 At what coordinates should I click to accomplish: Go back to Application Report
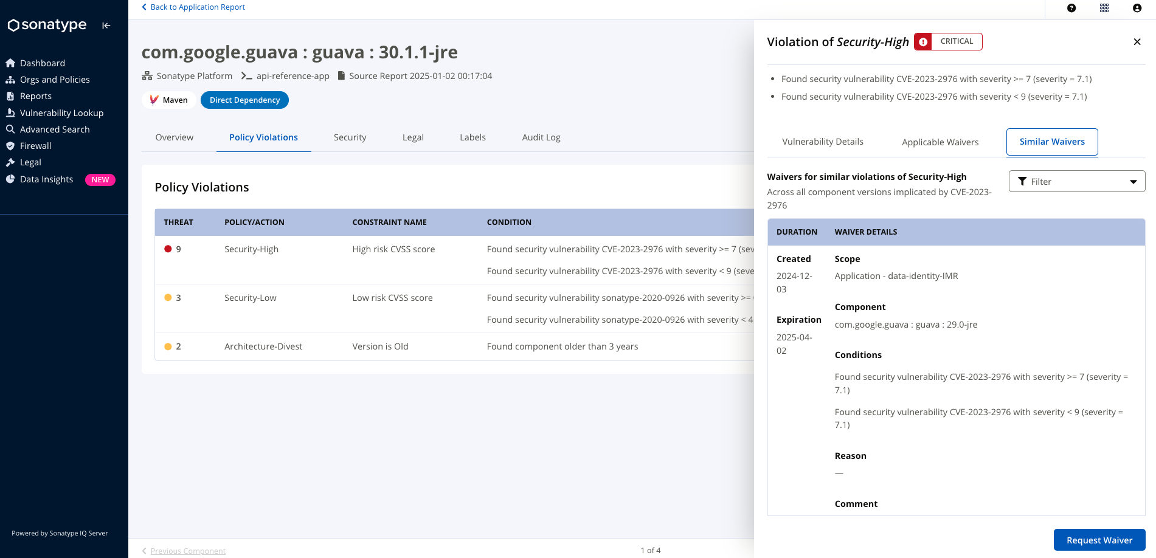pos(193,7)
